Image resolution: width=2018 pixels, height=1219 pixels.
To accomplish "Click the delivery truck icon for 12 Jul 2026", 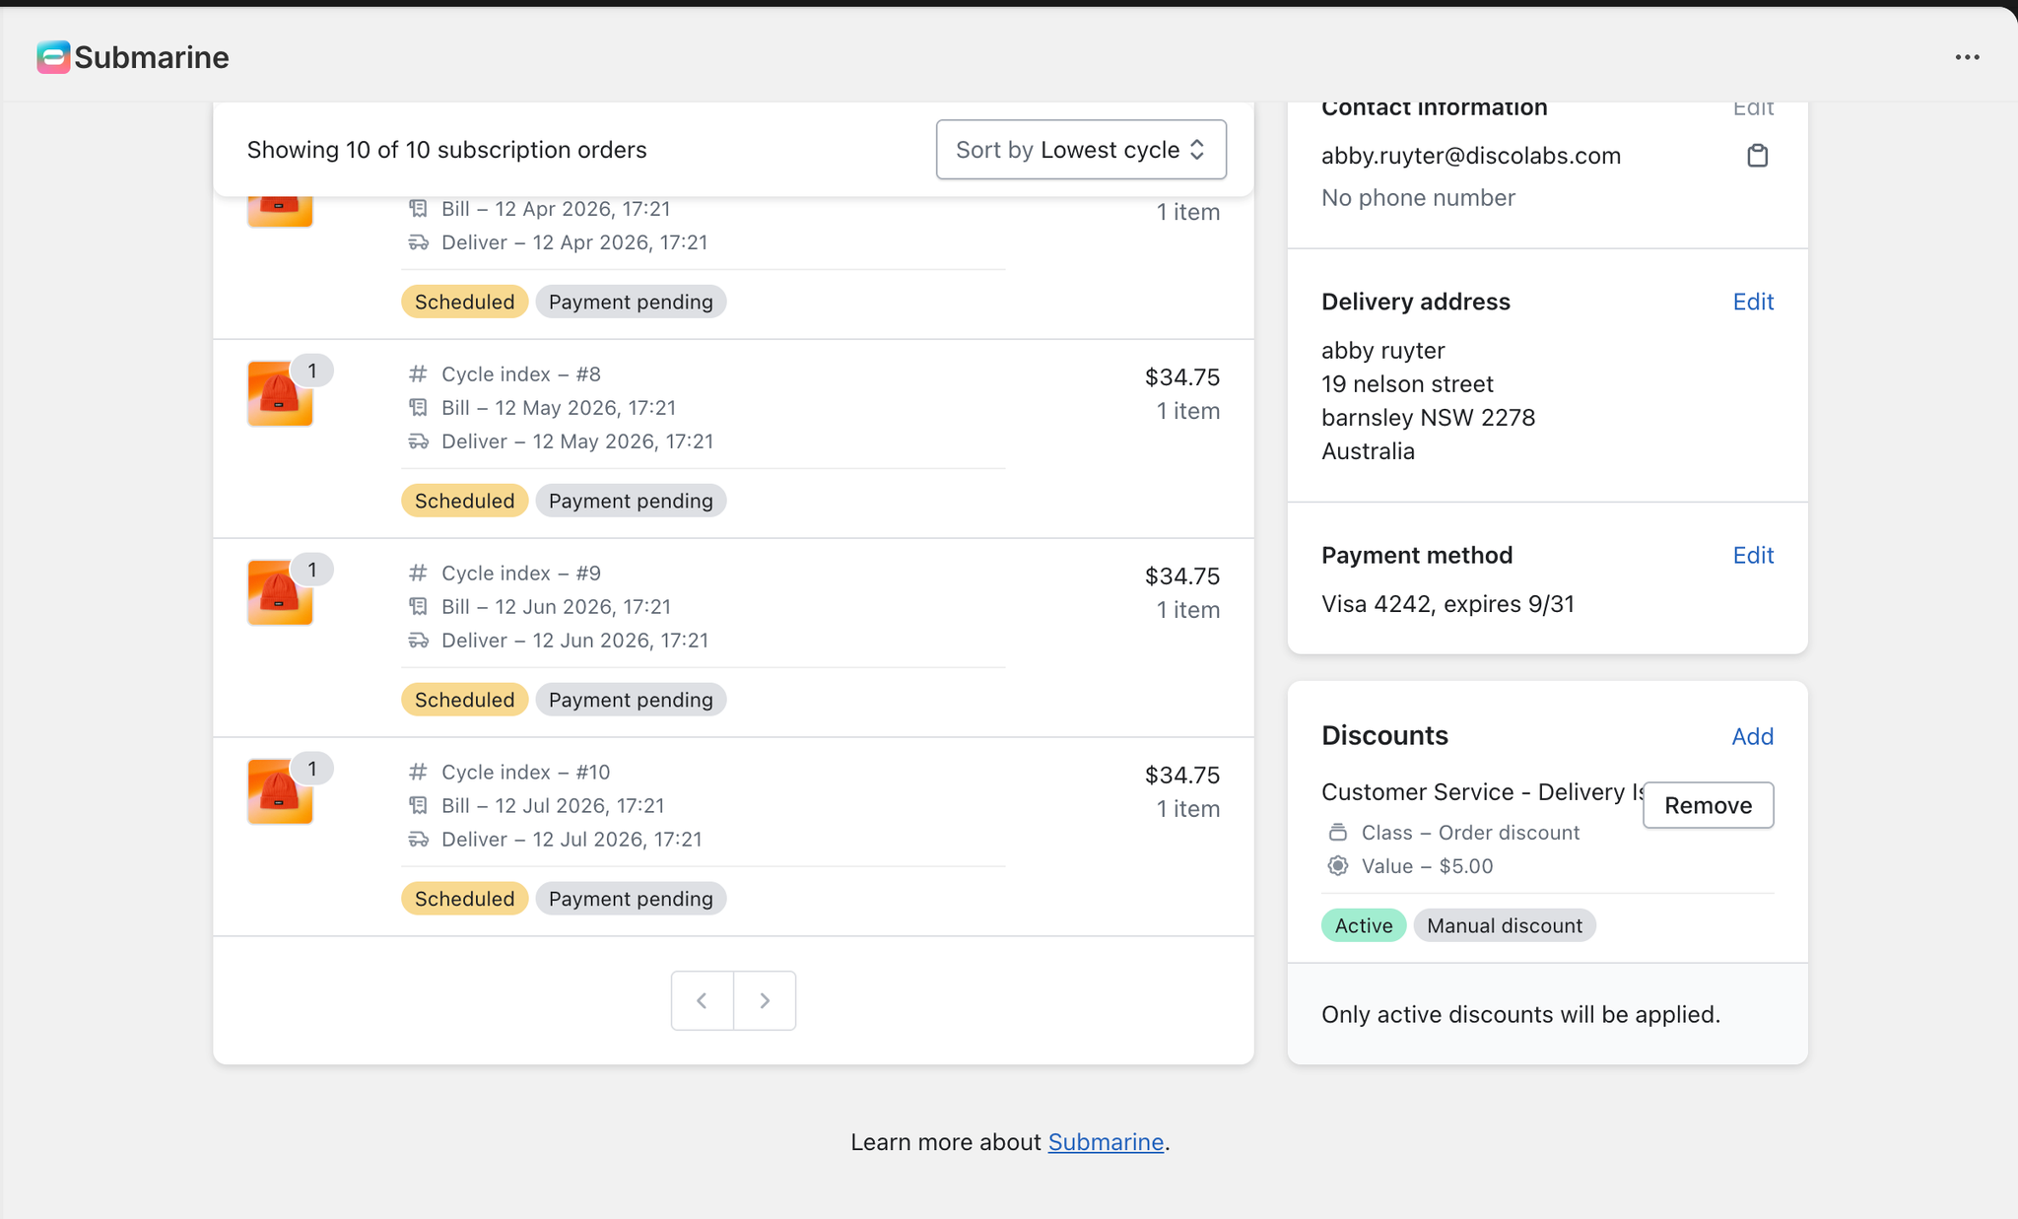I will (x=418, y=840).
